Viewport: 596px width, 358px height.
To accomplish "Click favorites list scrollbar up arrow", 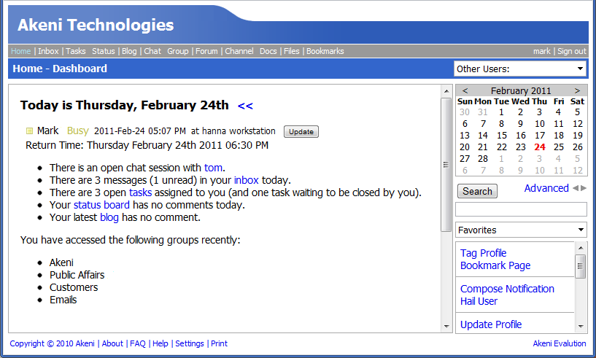I will pyautogui.click(x=581, y=248).
